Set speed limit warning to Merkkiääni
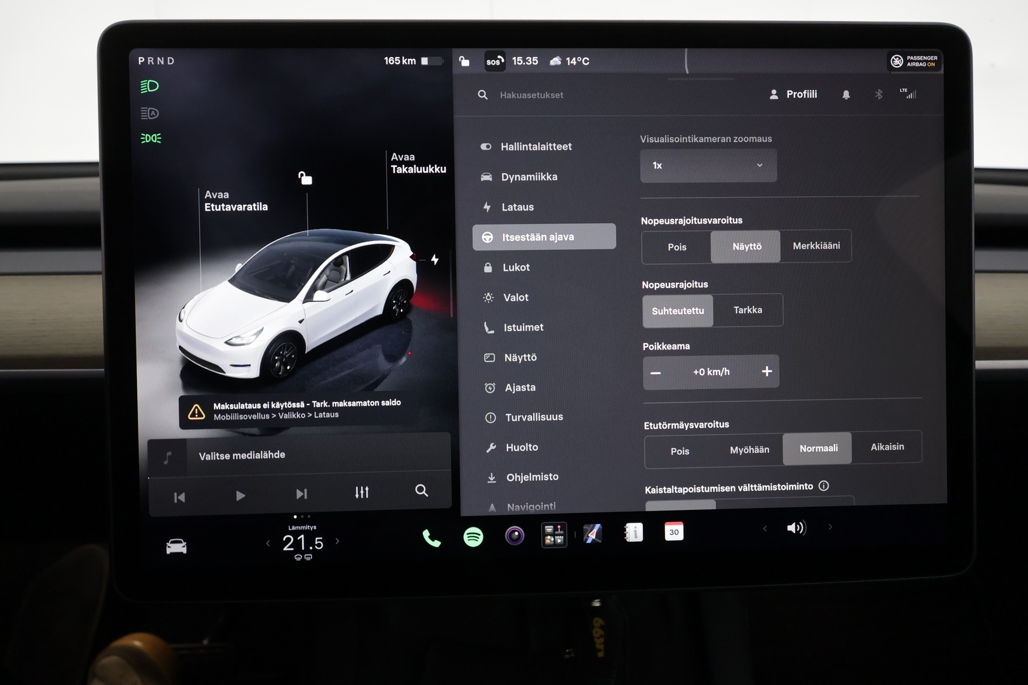The width and height of the screenshot is (1028, 685). tap(816, 245)
